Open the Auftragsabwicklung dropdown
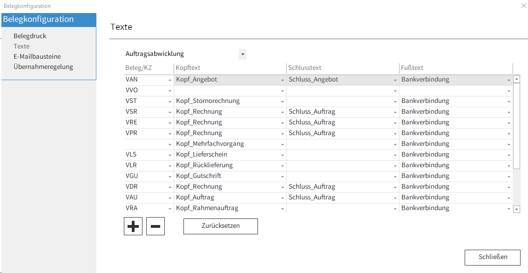 point(242,54)
